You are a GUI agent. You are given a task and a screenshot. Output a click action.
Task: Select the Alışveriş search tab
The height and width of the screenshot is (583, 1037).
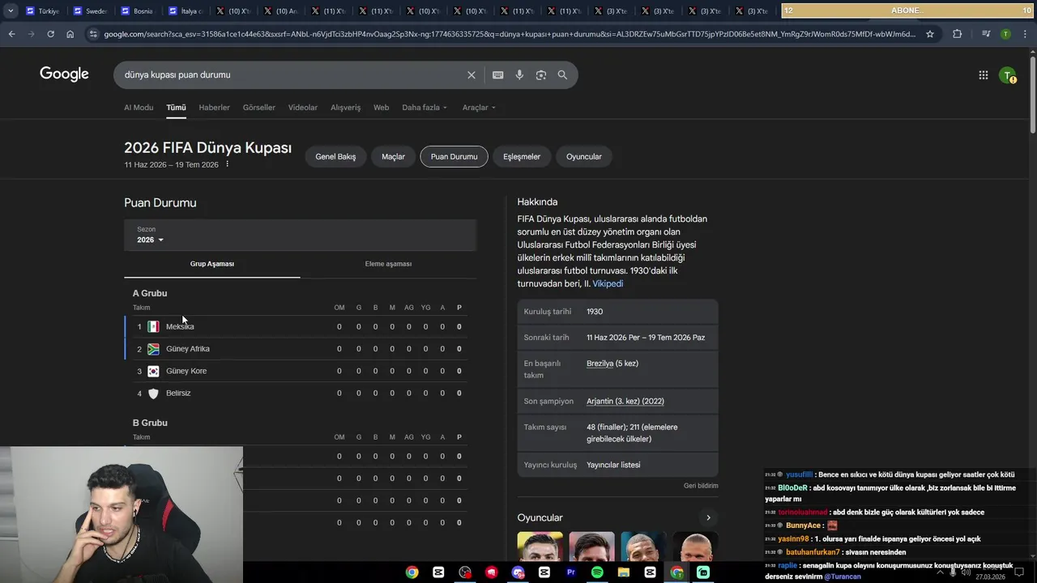tap(346, 108)
